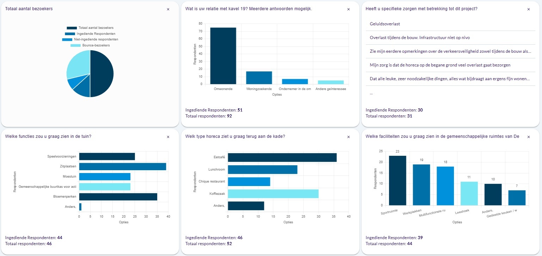Close the "Welke functies zou u graag zien in de tuin?" widget
The height and width of the screenshot is (256, 542).
[x=168, y=137]
